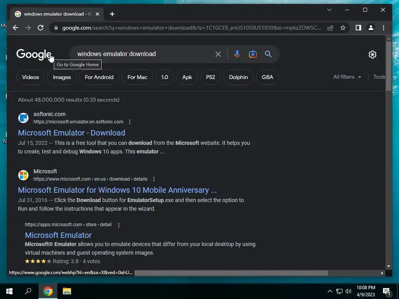The width and height of the screenshot is (399, 299).
Task: Select the Dolphin filter chip
Action: click(x=238, y=77)
